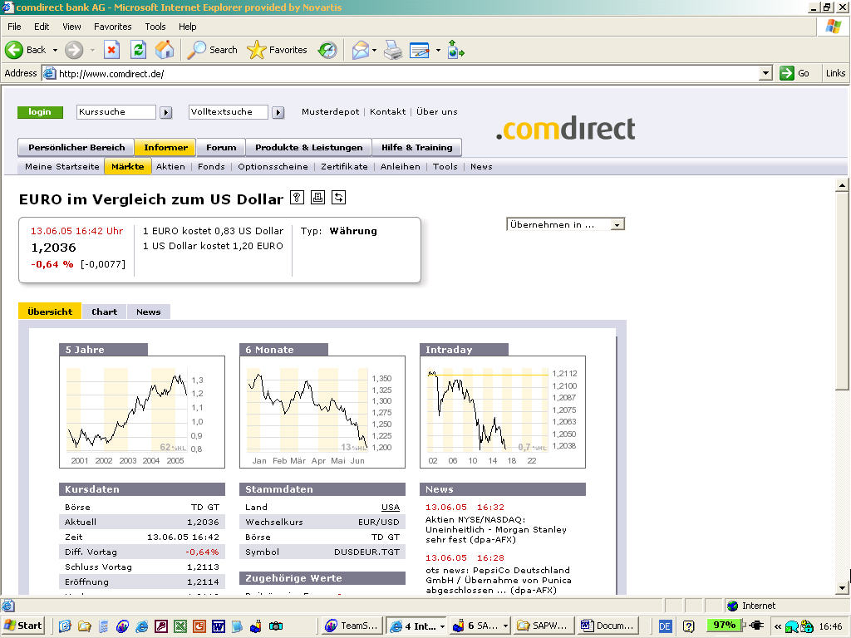Click the USA link under Stammdaten
This screenshot has height=638, width=851.
(x=391, y=508)
